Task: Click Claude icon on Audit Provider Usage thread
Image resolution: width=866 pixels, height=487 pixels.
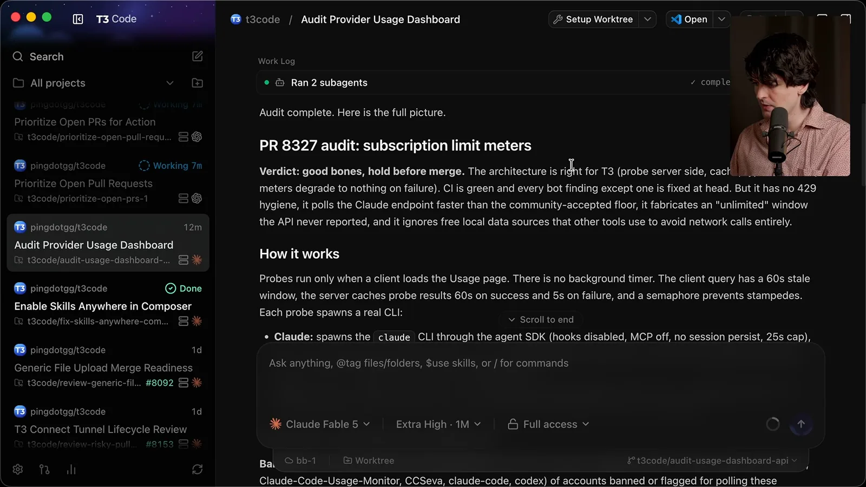Action: [x=197, y=260]
